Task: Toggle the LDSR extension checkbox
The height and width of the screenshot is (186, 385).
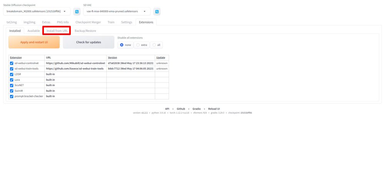Action: [12, 74]
